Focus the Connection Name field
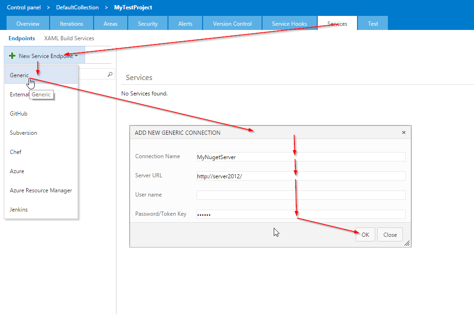 click(x=300, y=157)
